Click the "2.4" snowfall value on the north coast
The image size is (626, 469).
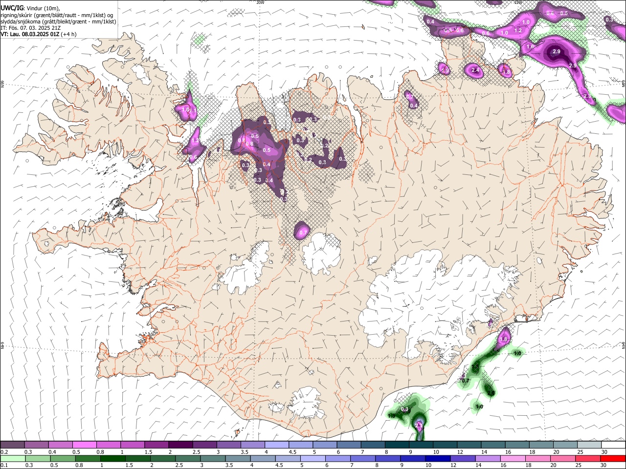(x=475, y=70)
